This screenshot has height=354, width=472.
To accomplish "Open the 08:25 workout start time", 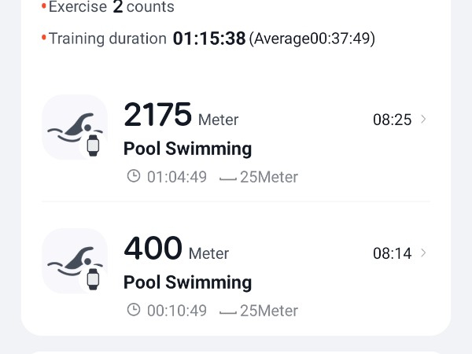I will (x=392, y=120).
